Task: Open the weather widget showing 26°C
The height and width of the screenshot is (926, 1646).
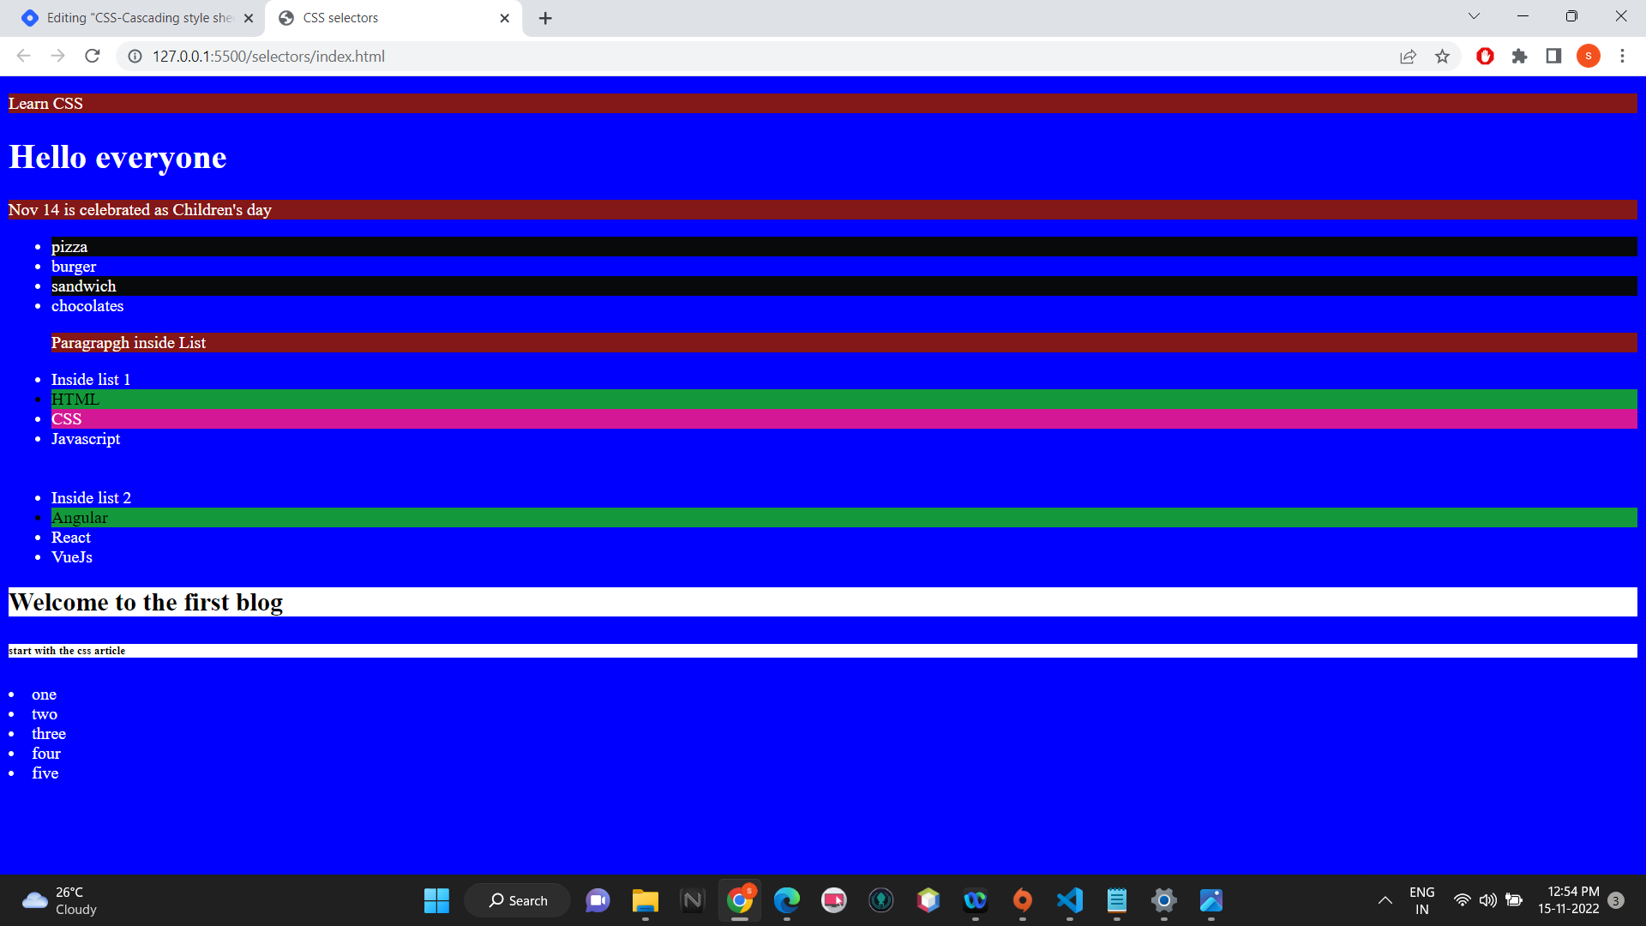Action: [58, 900]
